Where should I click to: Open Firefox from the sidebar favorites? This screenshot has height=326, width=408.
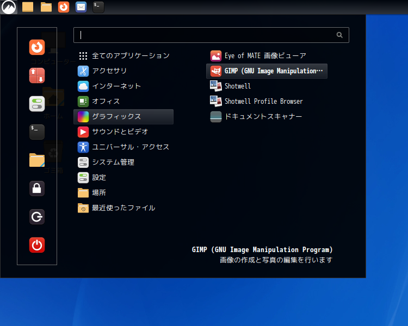tap(36, 47)
